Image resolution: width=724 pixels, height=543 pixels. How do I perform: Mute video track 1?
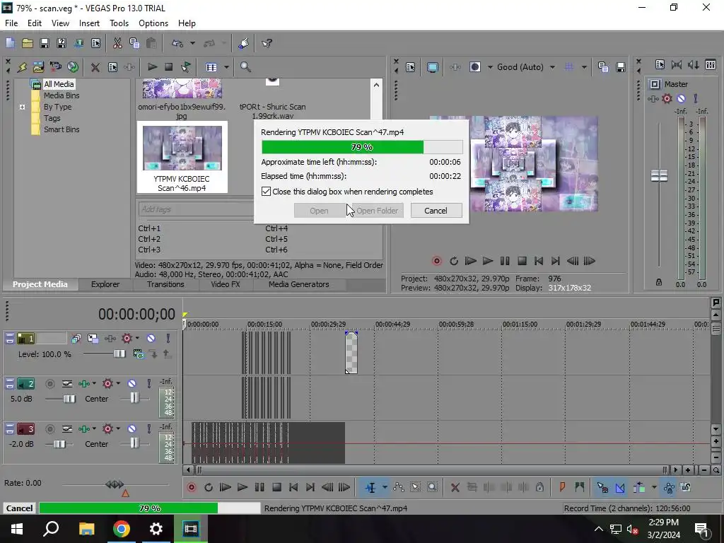coord(151,339)
